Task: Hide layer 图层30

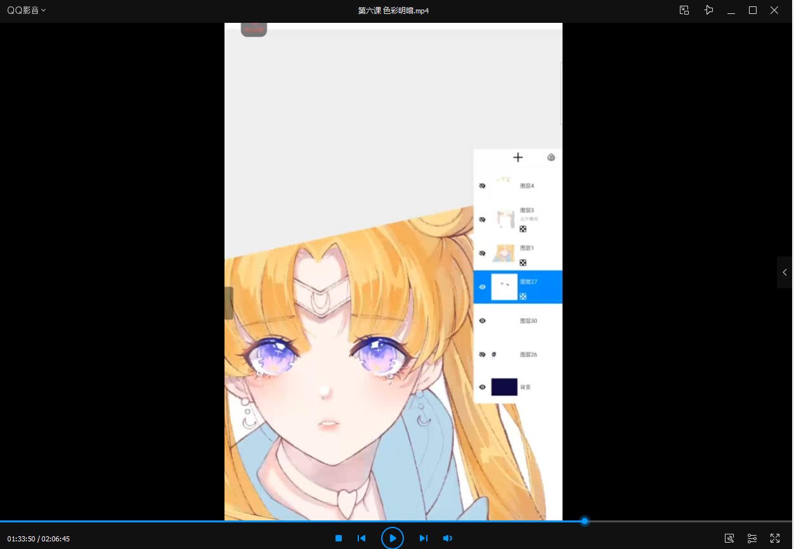Action: [482, 321]
